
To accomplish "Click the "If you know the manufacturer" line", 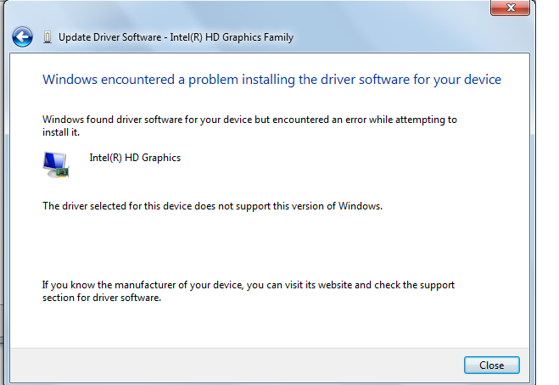I will tap(249, 285).
